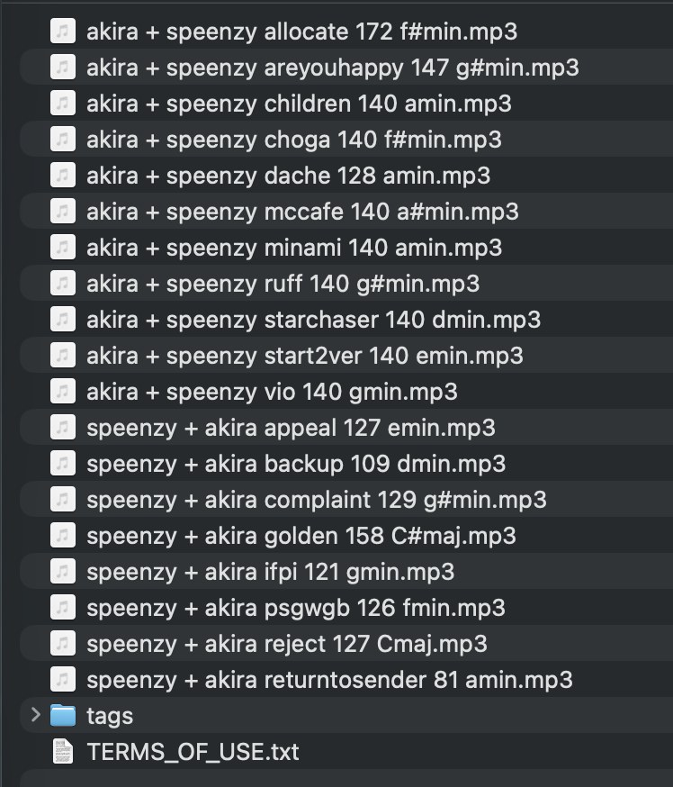This screenshot has height=787, width=673.
Task: Click the audio icon next to reject 127 Cmaj.mp3
Action: coord(63,644)
